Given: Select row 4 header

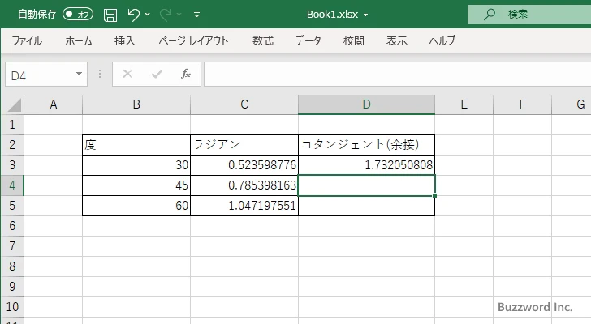Looking at the screenshot, I should pyautogui.click(x=12, y=185).
